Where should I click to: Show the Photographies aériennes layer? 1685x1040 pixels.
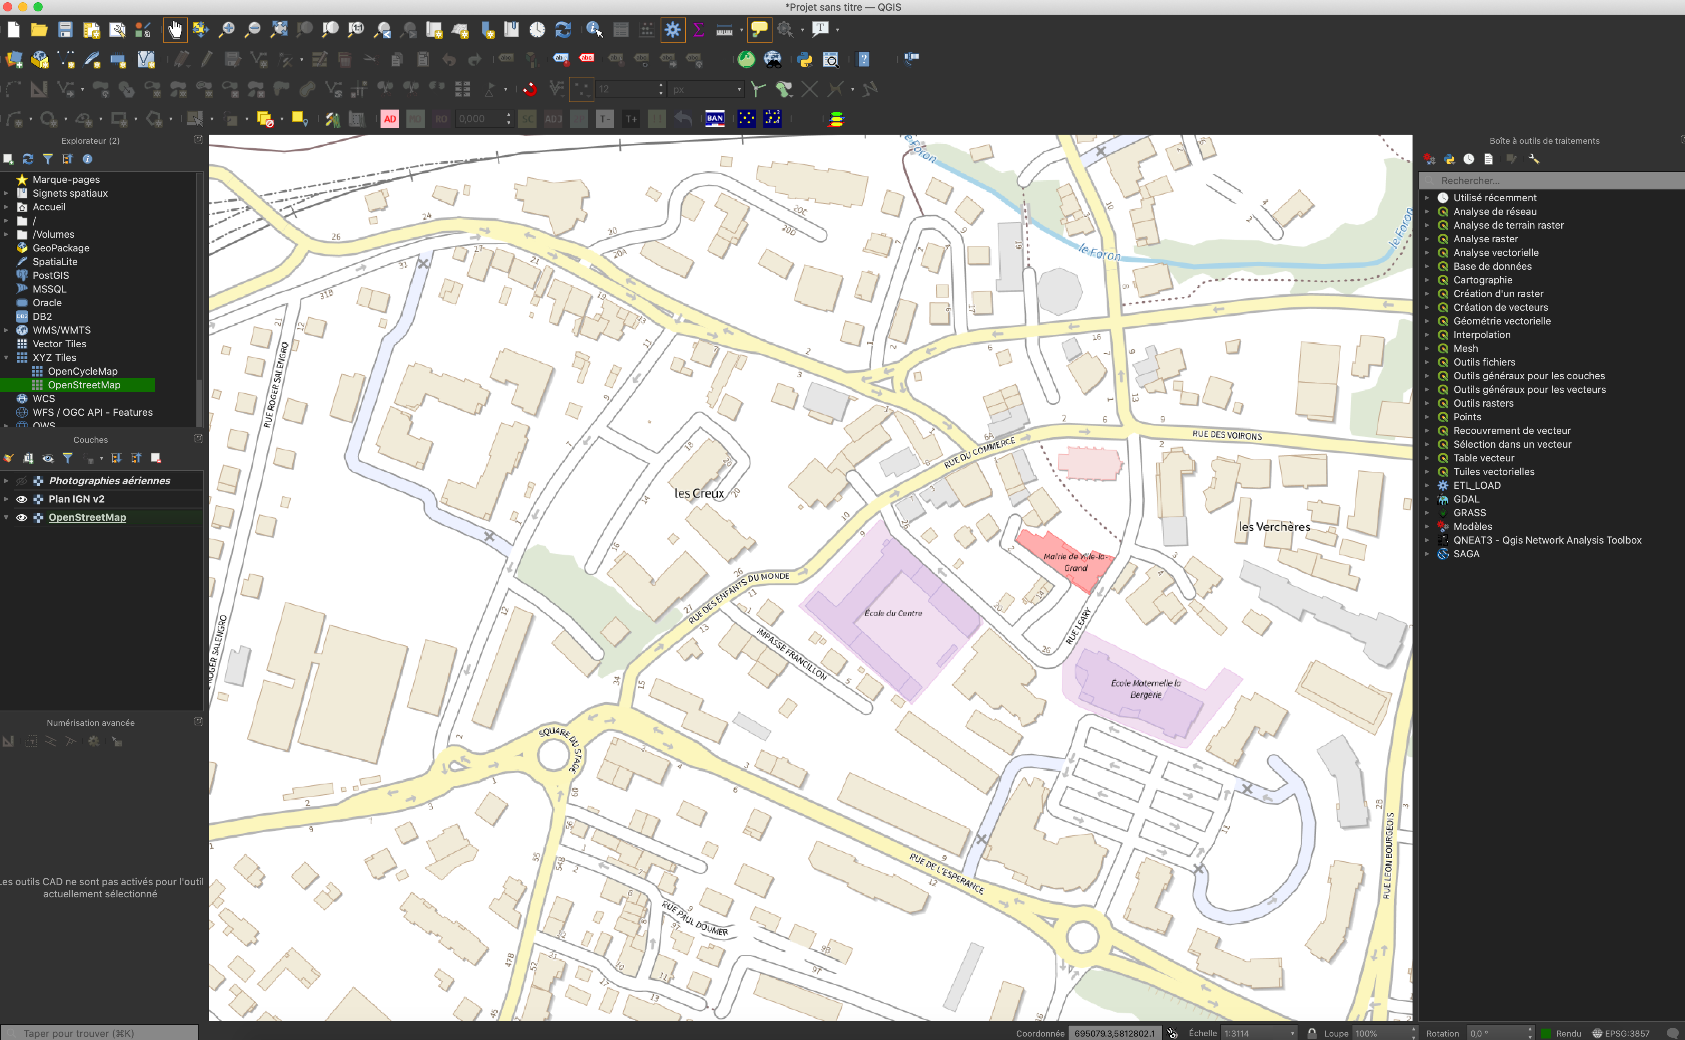coord(22,481)
